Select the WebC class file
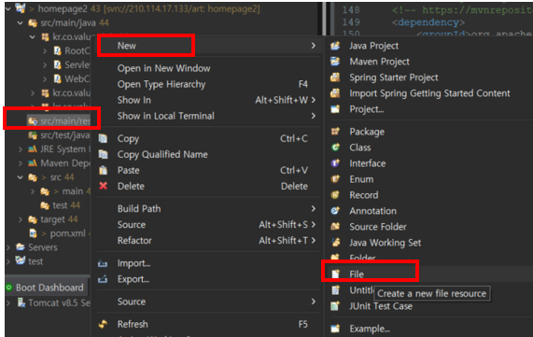This screenshot has height=337, width=533. coord(77,79)
